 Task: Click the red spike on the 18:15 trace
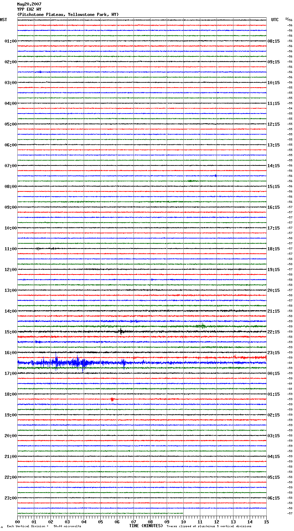(112, 399)
